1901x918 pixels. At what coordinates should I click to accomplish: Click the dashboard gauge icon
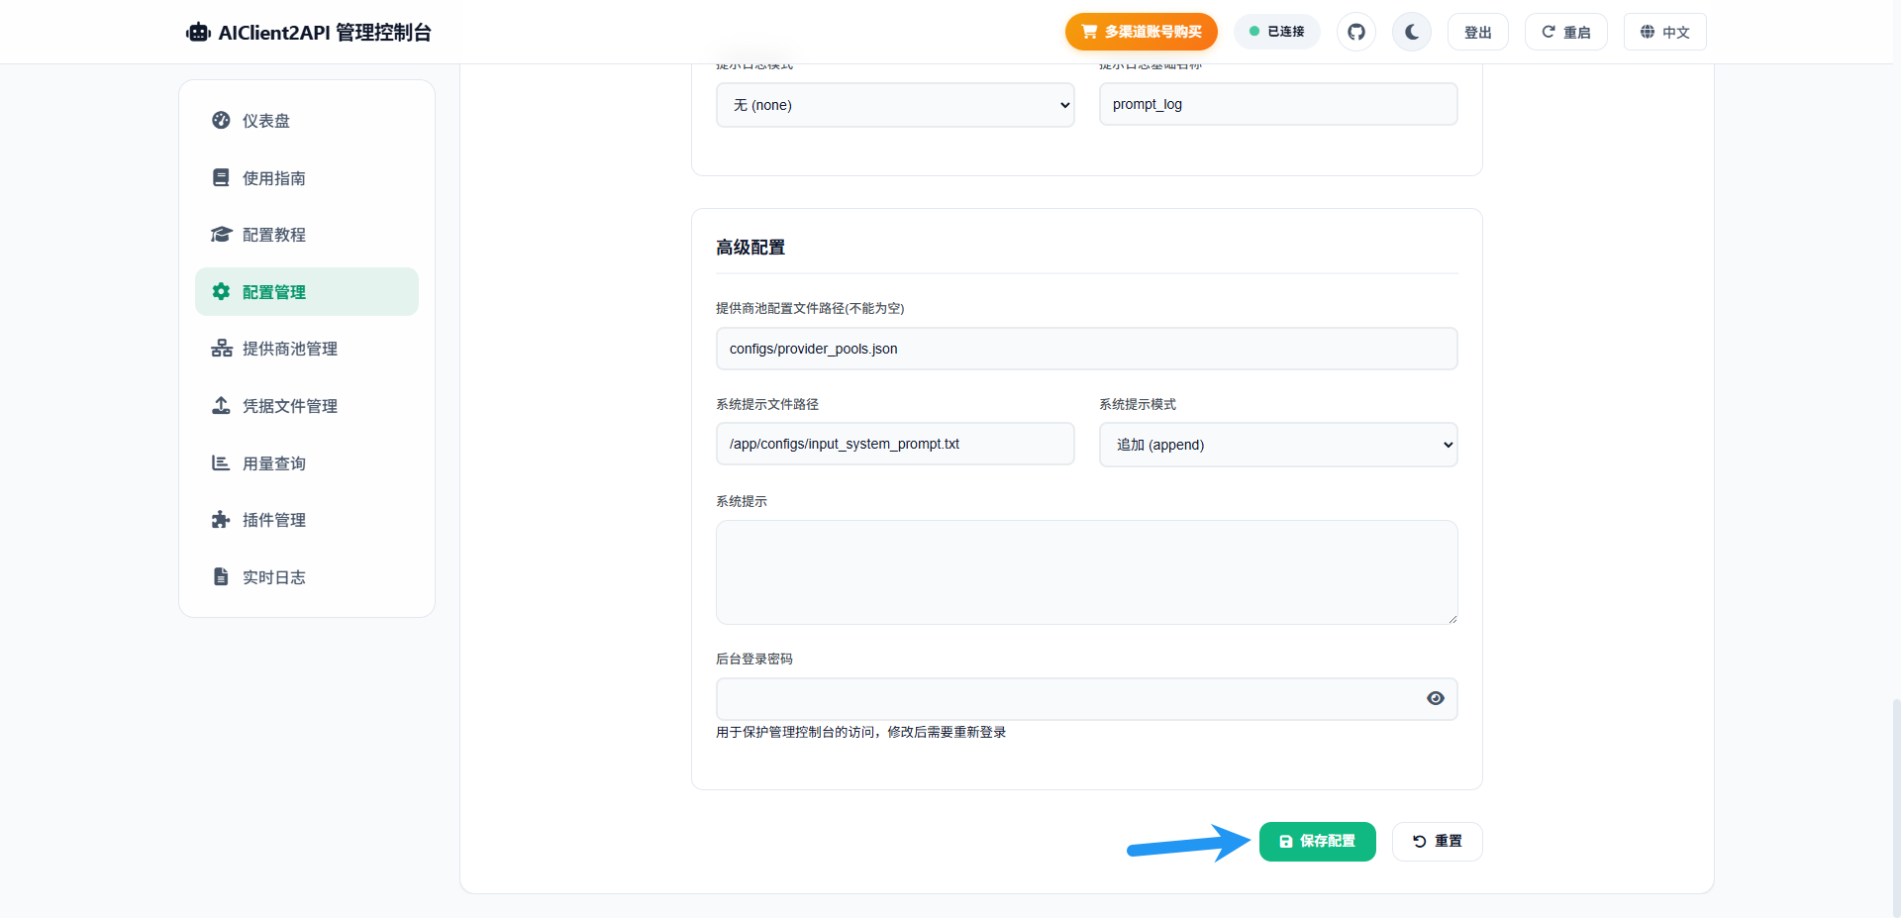click(221, 121)
